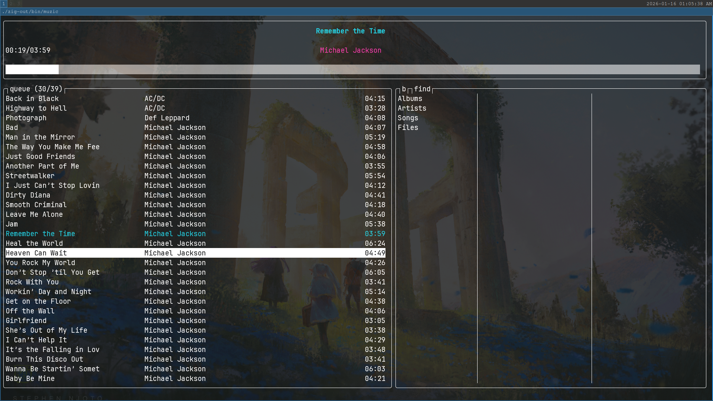Select Smooth Criminal in the queue
713x401 pixels.
36,205
